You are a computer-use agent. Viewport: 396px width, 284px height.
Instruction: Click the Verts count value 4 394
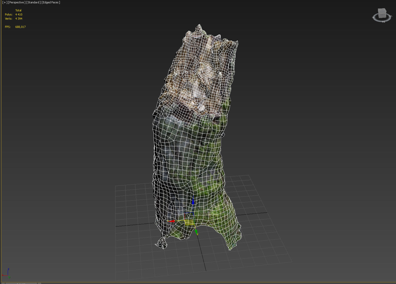coord(19,19)
